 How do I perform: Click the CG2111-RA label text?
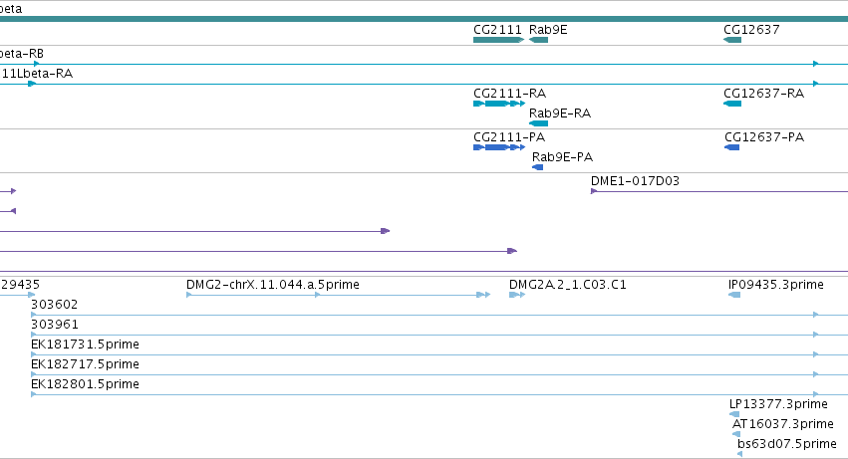[x=509, y=94]
